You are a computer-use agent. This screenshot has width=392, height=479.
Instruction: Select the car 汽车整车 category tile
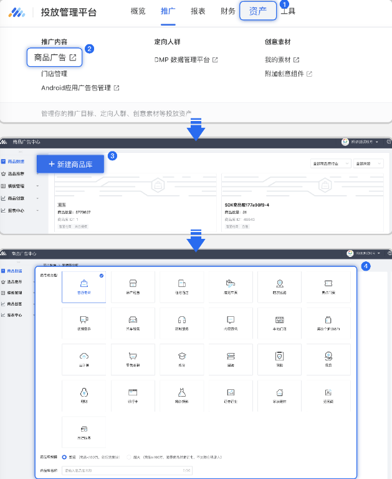(x=133, y=324)
